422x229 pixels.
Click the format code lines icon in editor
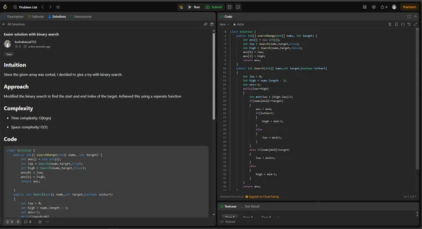pos(390,24)
